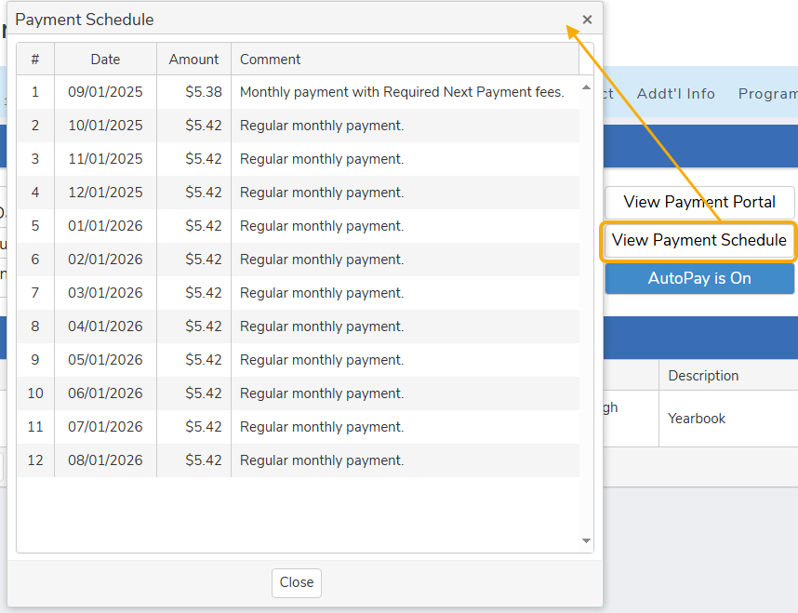This screenshot has height=613, width=798.
Task: Select the 01/01/2026 date cell
Action: pyautogui.click(x=105, y=226)
